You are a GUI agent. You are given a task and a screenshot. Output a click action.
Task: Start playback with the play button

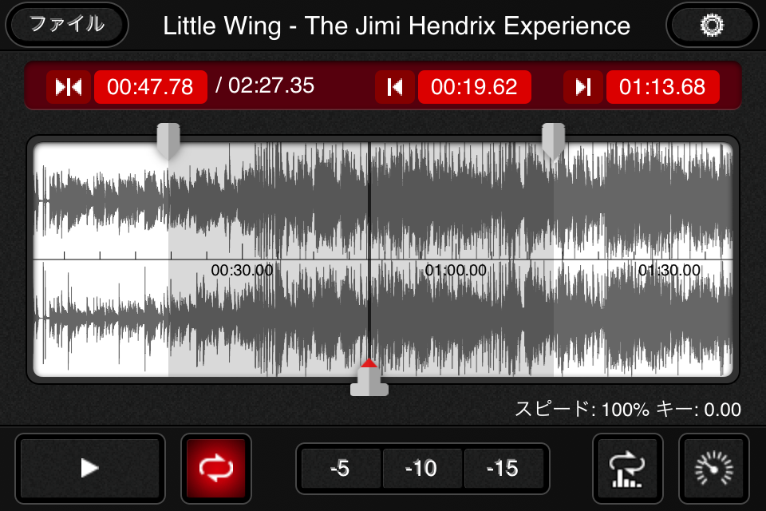90,468
